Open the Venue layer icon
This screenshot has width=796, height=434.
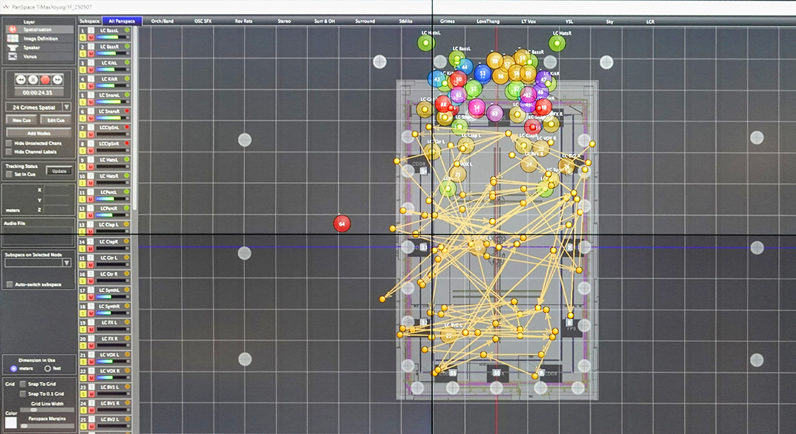tap(13, 57)
